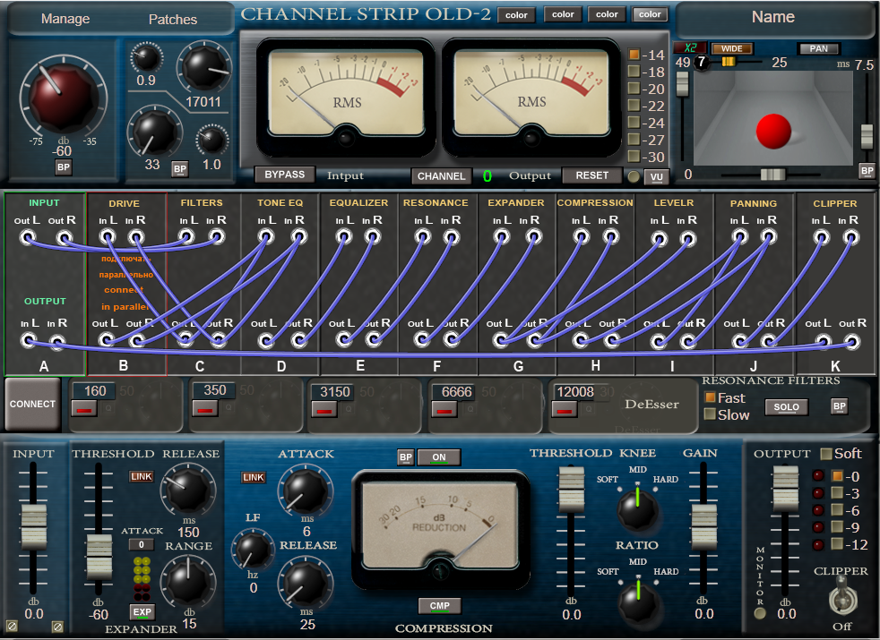Click the red minus button under 3150
Screen dimensions: 880x640
pyautogui.click(x=324, y=410)
